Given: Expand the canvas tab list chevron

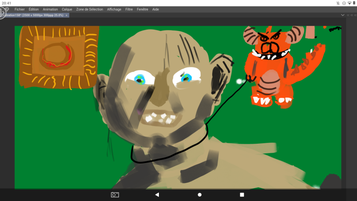Looking at the screenshot, I should click(342, 15).
